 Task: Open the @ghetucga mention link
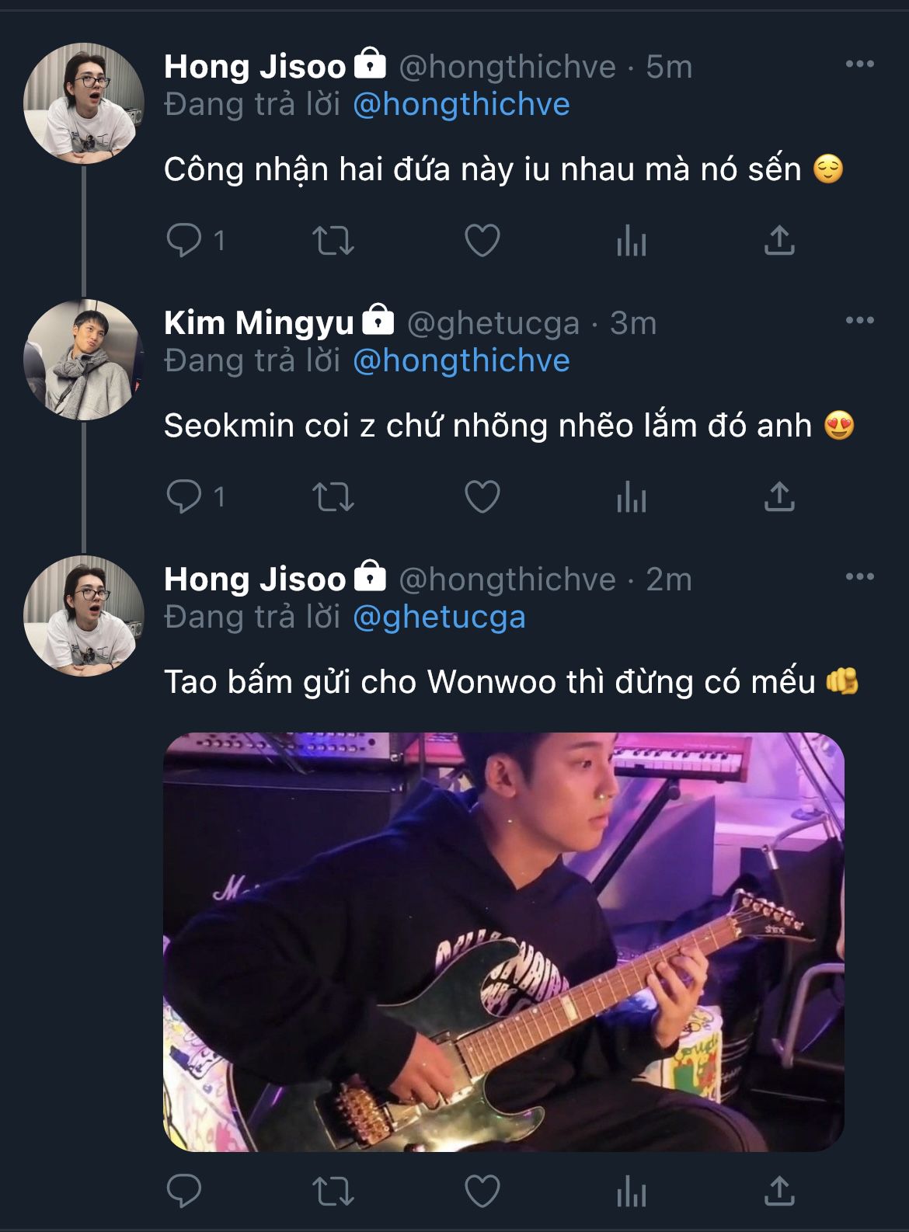coord(439,618)
